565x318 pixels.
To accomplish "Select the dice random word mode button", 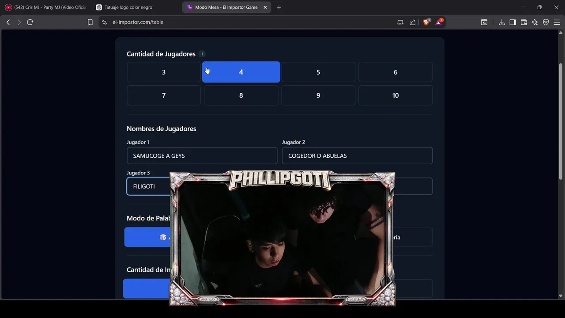I will [x=147, y=237].
